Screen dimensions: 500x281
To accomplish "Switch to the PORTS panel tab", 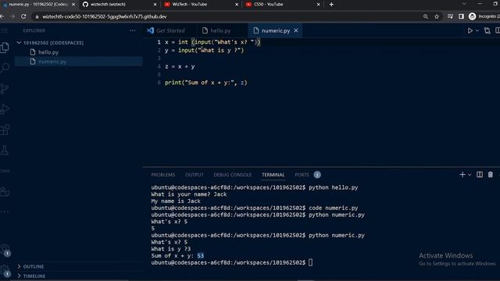I will pos(302,175).
